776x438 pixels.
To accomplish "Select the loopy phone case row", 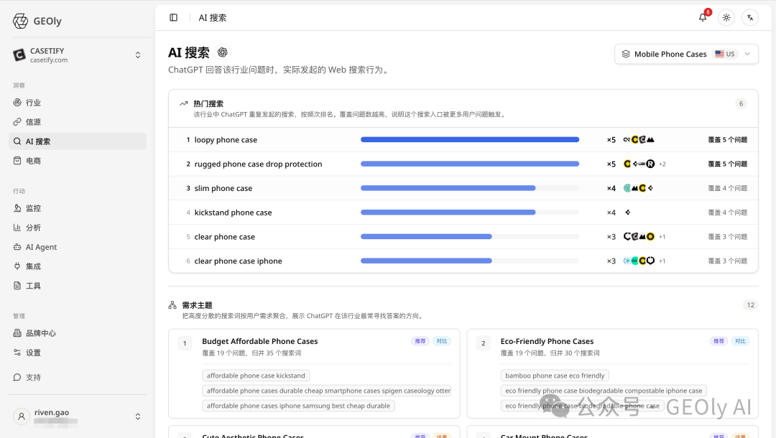I will click(463, 140).
